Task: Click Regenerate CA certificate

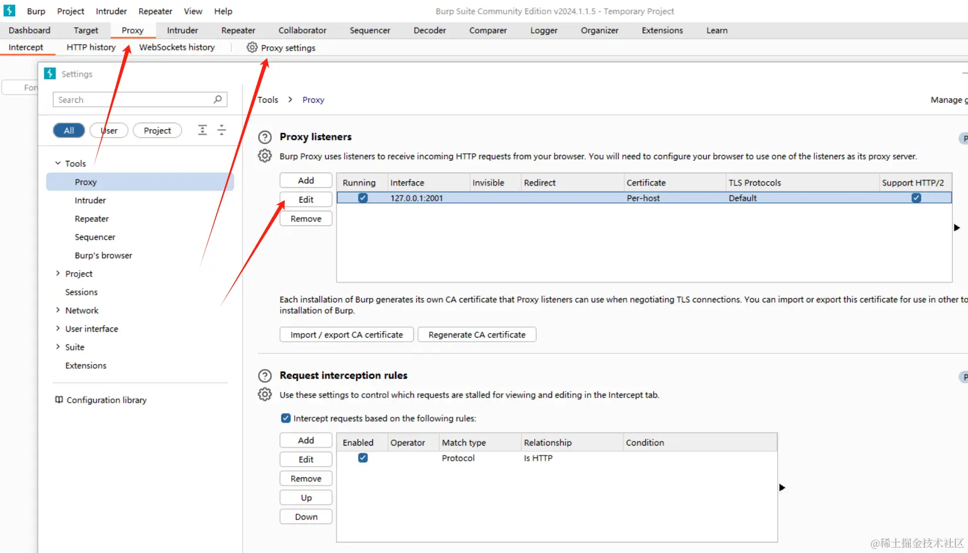Action: [x=477, y=335]
